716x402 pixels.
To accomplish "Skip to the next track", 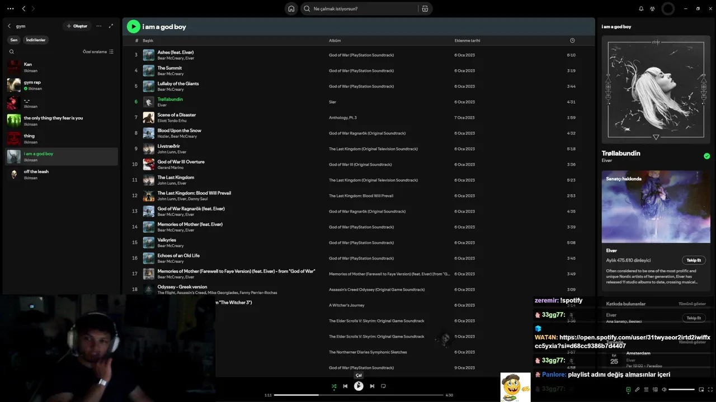I will point(372,386).
